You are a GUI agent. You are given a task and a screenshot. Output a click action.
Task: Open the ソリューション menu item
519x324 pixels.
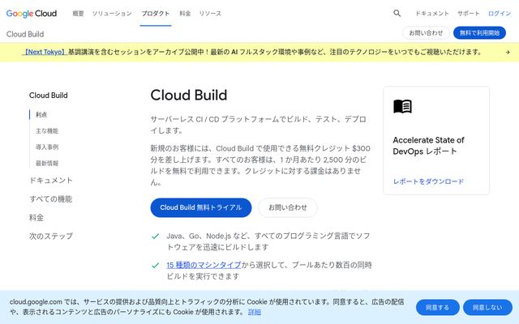tap(112, 14)
